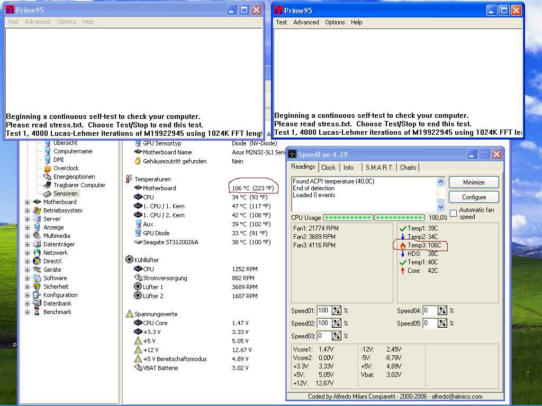Click the first CPU Usage bar
542x406 pixels.
pos(348,217)
